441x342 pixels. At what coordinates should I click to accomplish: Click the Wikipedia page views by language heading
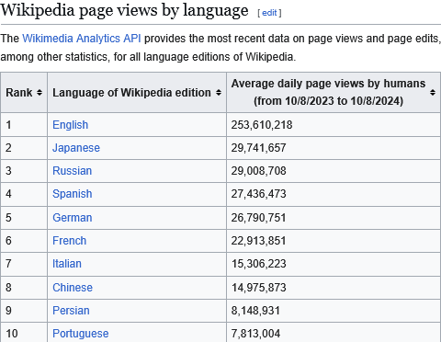[x=124, y=10]
